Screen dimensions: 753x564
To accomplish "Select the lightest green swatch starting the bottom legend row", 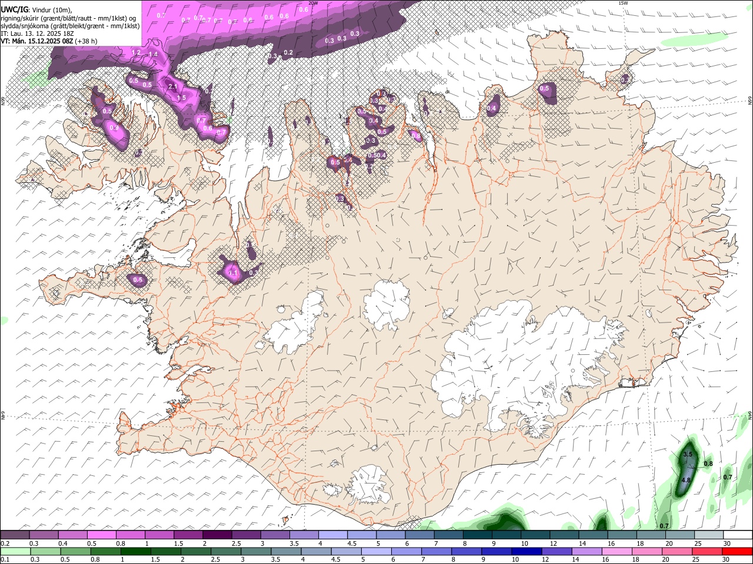I will click(x=15, y=551).
